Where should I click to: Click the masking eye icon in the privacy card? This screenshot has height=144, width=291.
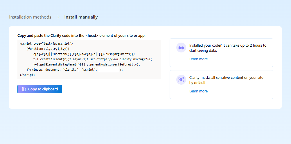[x=181, y=80]
